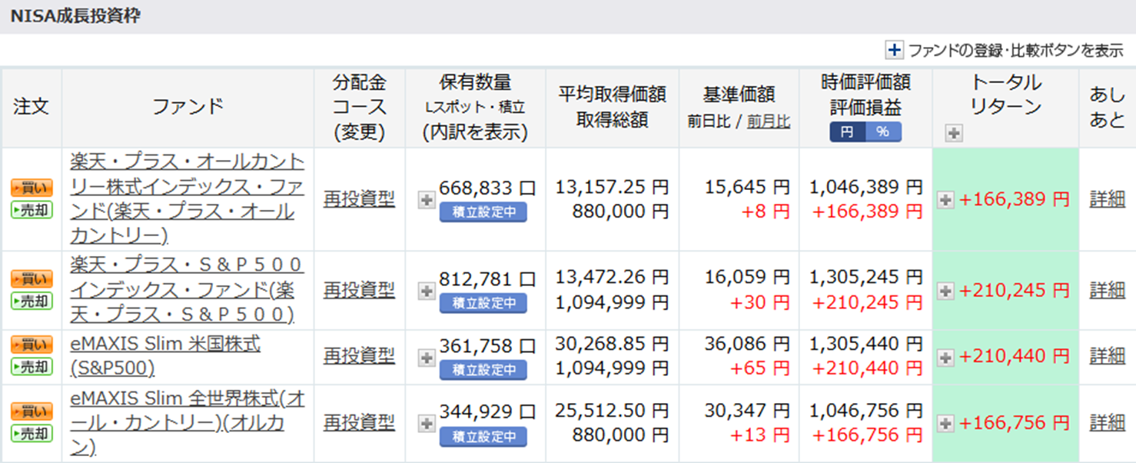Expand the トータルリターン column header plus
Screen dimensions: 1136x463
[954, 134]
